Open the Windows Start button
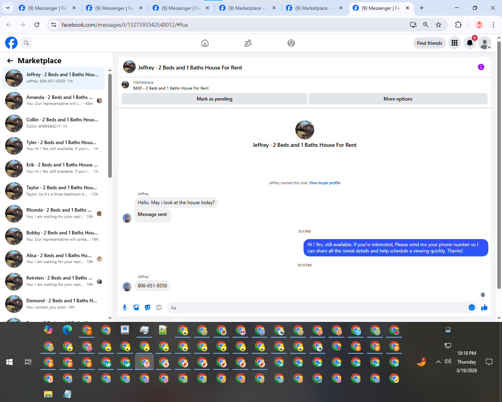The width and height of the screenshot is (502, 402). [x=9, y=362]
